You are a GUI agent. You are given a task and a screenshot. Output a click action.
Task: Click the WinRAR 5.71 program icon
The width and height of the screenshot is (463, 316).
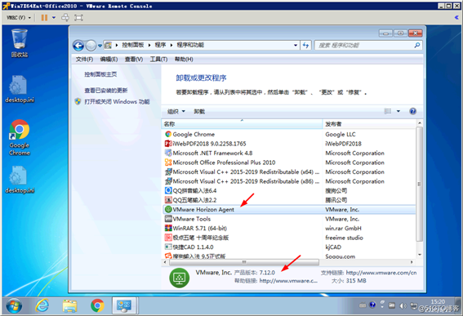pos(168,229)
